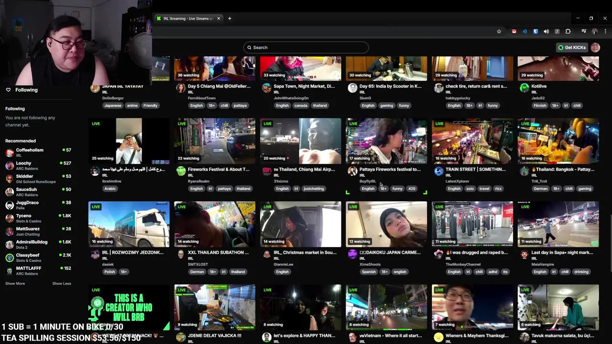Click Coffeeholism's avatar in Recommended
The width and height of the screenshot is (612, 344).
click(10, 153)
